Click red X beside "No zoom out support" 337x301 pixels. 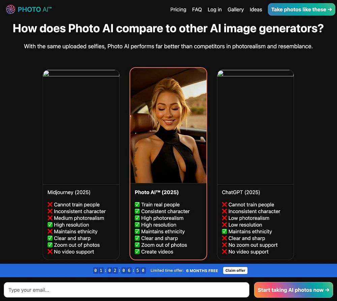[x=224, y=245]
